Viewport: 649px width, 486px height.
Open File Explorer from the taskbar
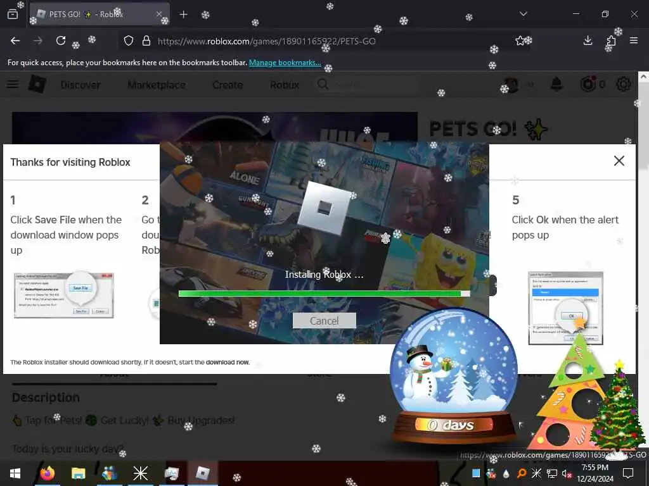[x=78, y=473]
